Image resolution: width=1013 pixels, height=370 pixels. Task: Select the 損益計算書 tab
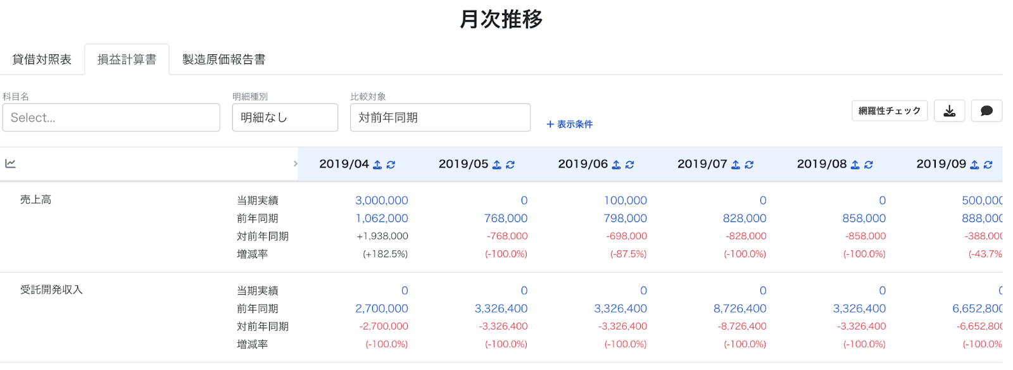[127, 59]
